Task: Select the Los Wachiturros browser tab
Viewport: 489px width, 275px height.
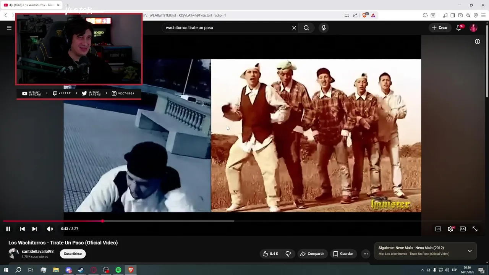Action: click(x=31, y=5)
